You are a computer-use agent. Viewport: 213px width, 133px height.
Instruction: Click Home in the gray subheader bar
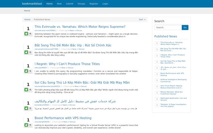27,11
